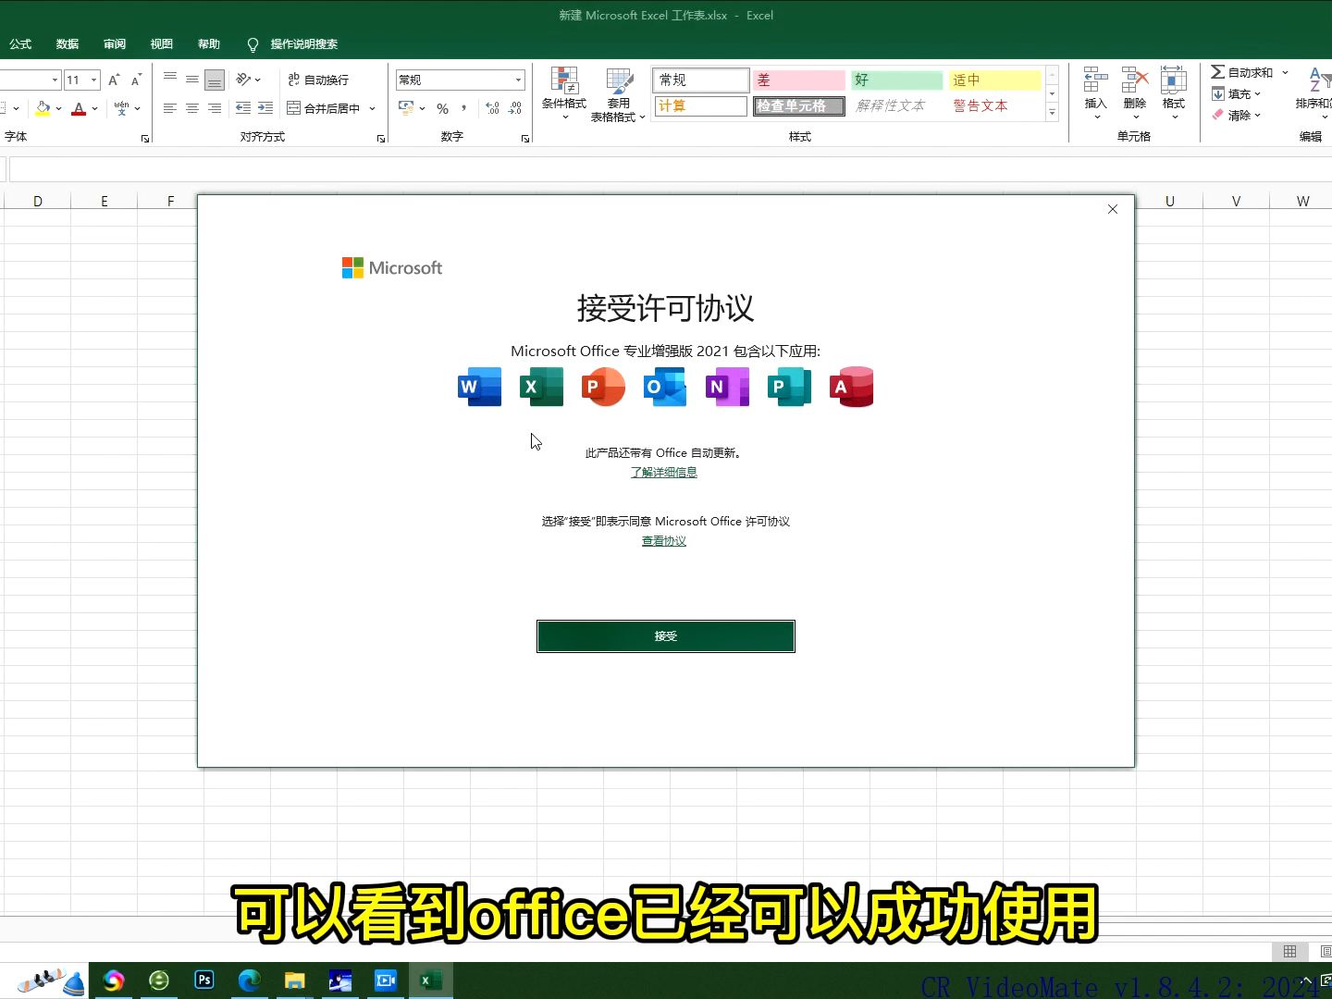This screenshot has width=1332, height=999.
Task: Select the 警告文本 cell style
Action: coord(995,105)
